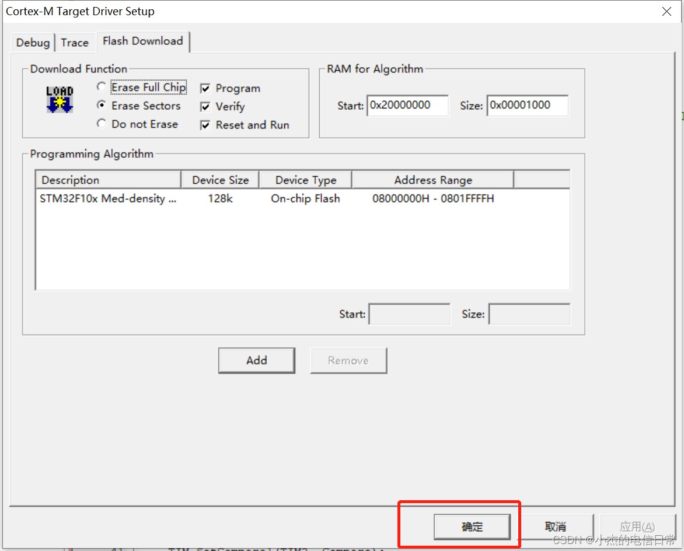Image resolution: width=684 pixels, height=551 pixels.
Task: Select the Flash Download tab
Action: 142,41
